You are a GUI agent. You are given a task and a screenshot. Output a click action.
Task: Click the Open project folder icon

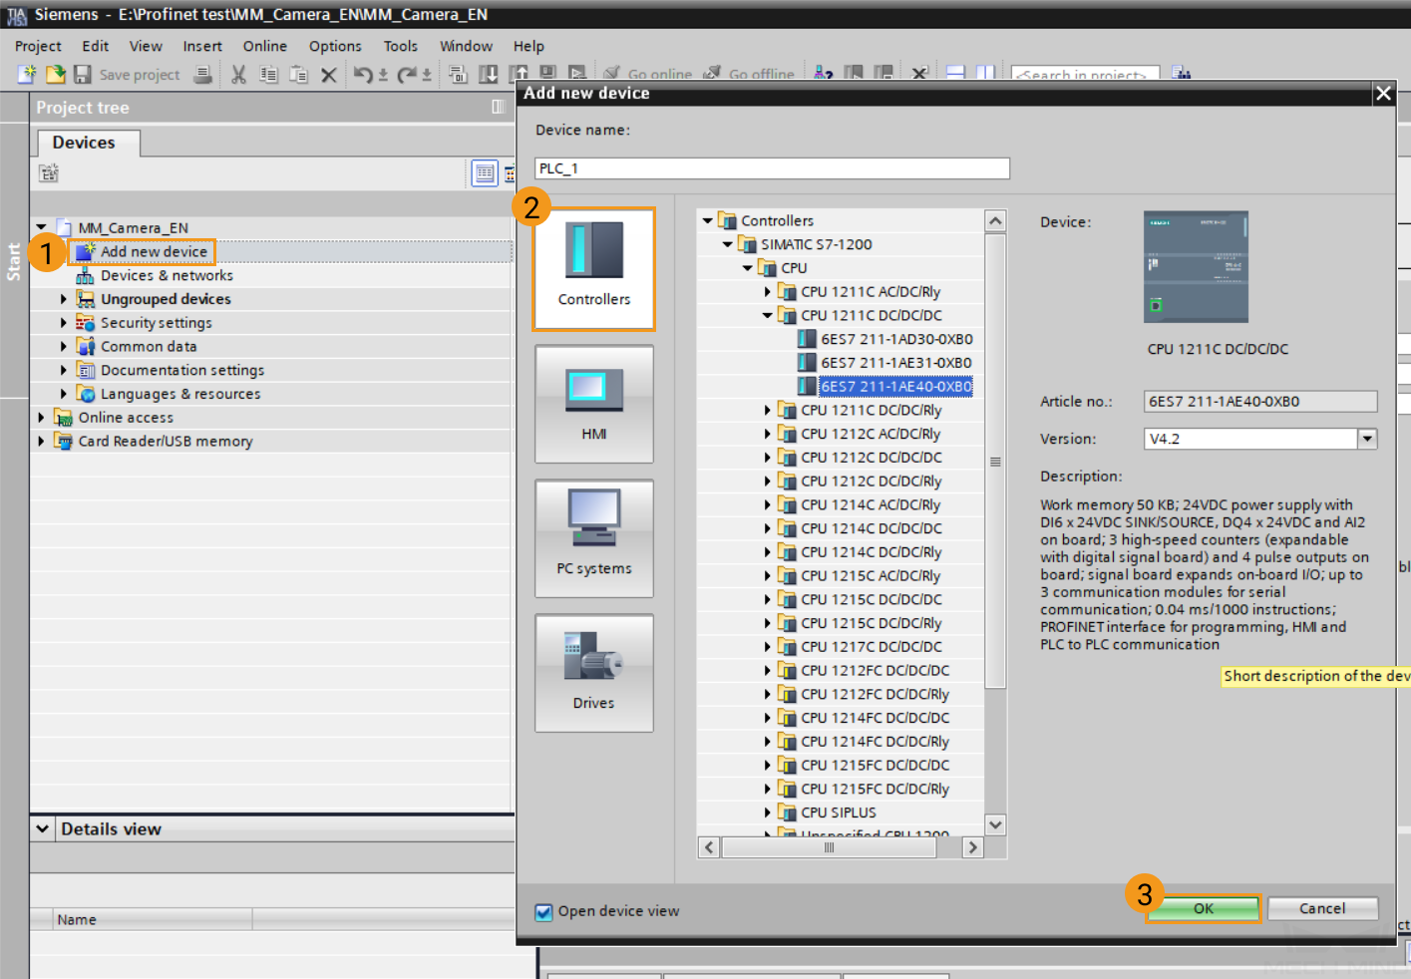(x=56, y=75)
